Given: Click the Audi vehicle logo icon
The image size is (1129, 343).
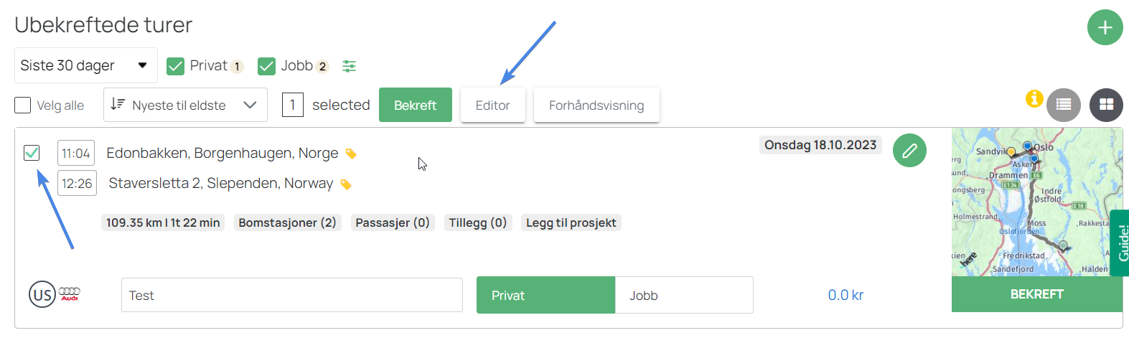Looking at the screenshot, I should (70, 293).
